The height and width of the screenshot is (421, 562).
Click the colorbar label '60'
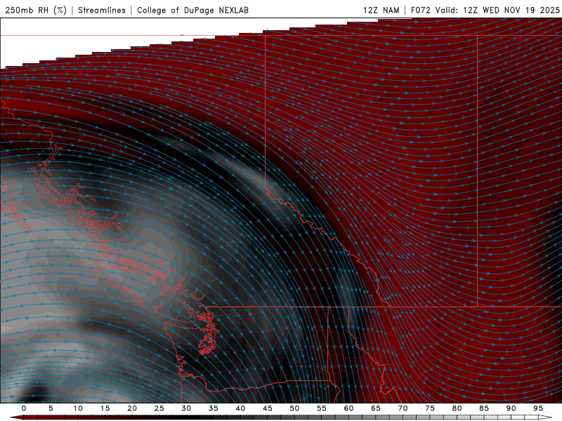coord(348,408)
